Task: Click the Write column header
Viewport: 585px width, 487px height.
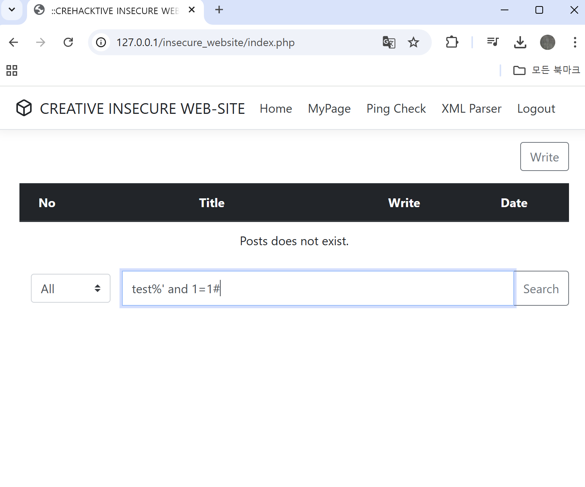Action: (x=404, y=203)
